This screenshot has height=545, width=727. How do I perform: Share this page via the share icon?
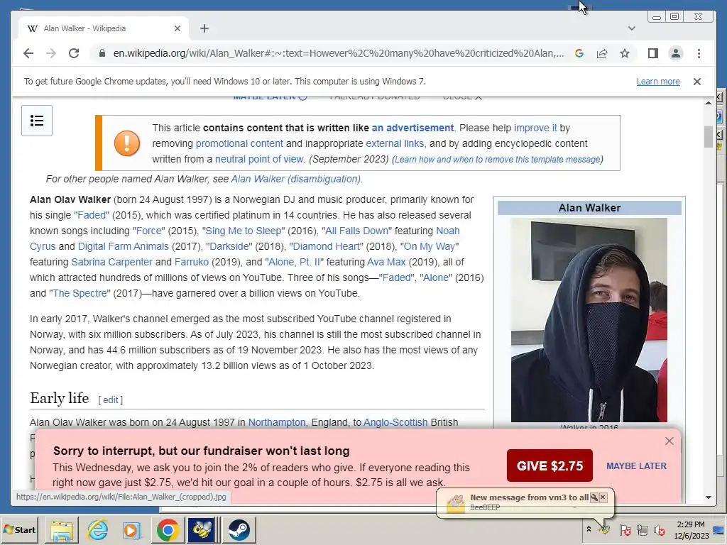[602, 53]
